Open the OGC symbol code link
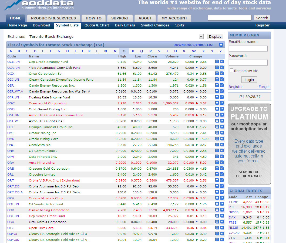The image size is (286, 243). coord(11,103)
